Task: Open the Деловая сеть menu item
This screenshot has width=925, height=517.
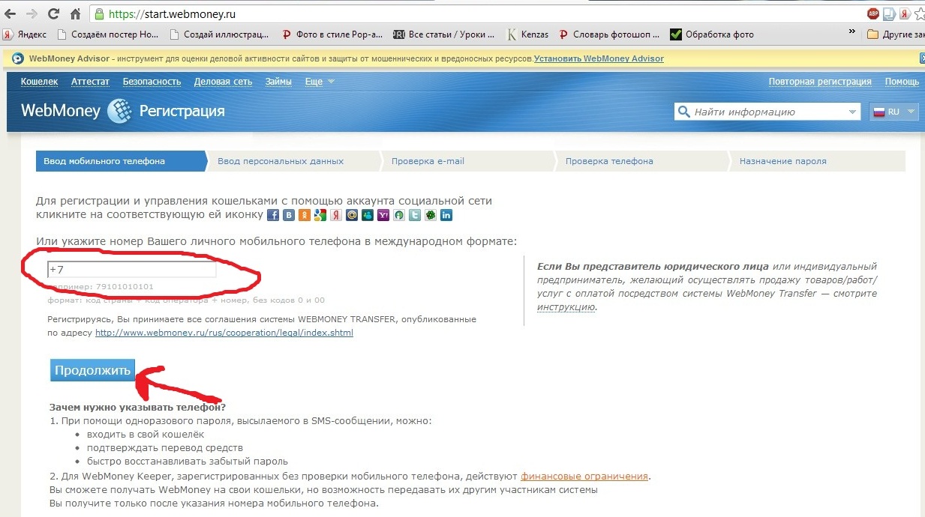Action: tap(223, 81)
